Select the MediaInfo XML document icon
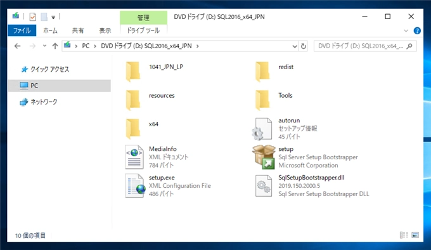 point(134,157)
